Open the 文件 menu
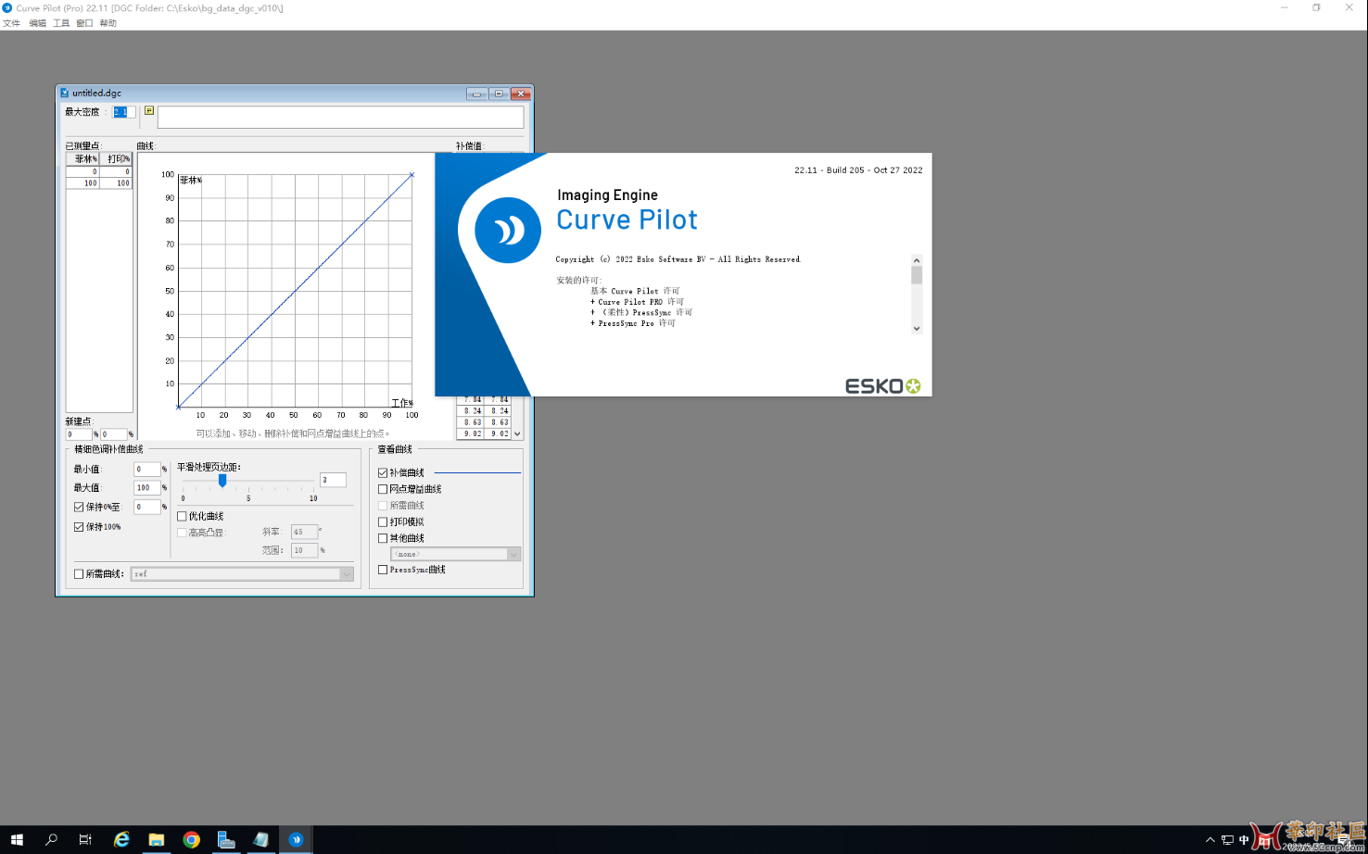 (x=11, y=23)
